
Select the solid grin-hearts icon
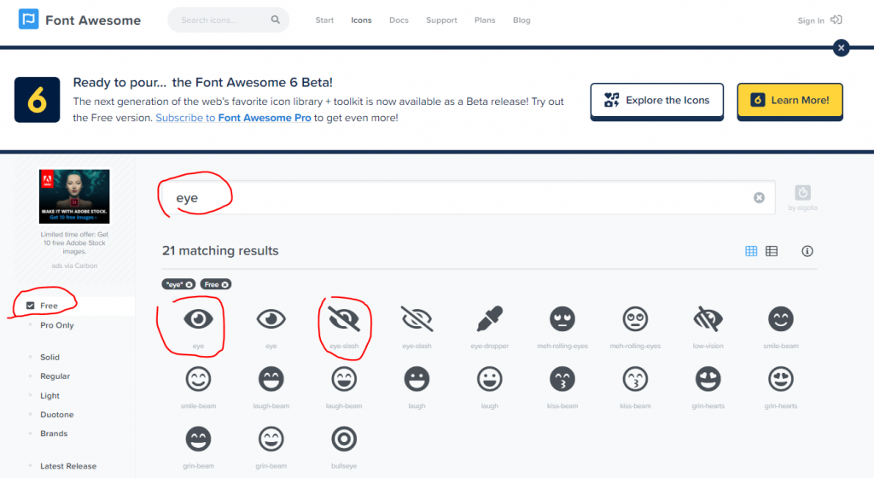708,379
